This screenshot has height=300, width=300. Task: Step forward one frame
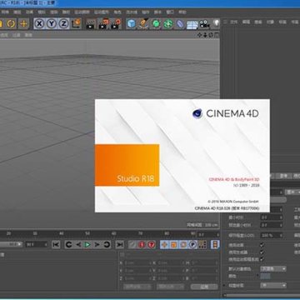(x=97, y=245)
